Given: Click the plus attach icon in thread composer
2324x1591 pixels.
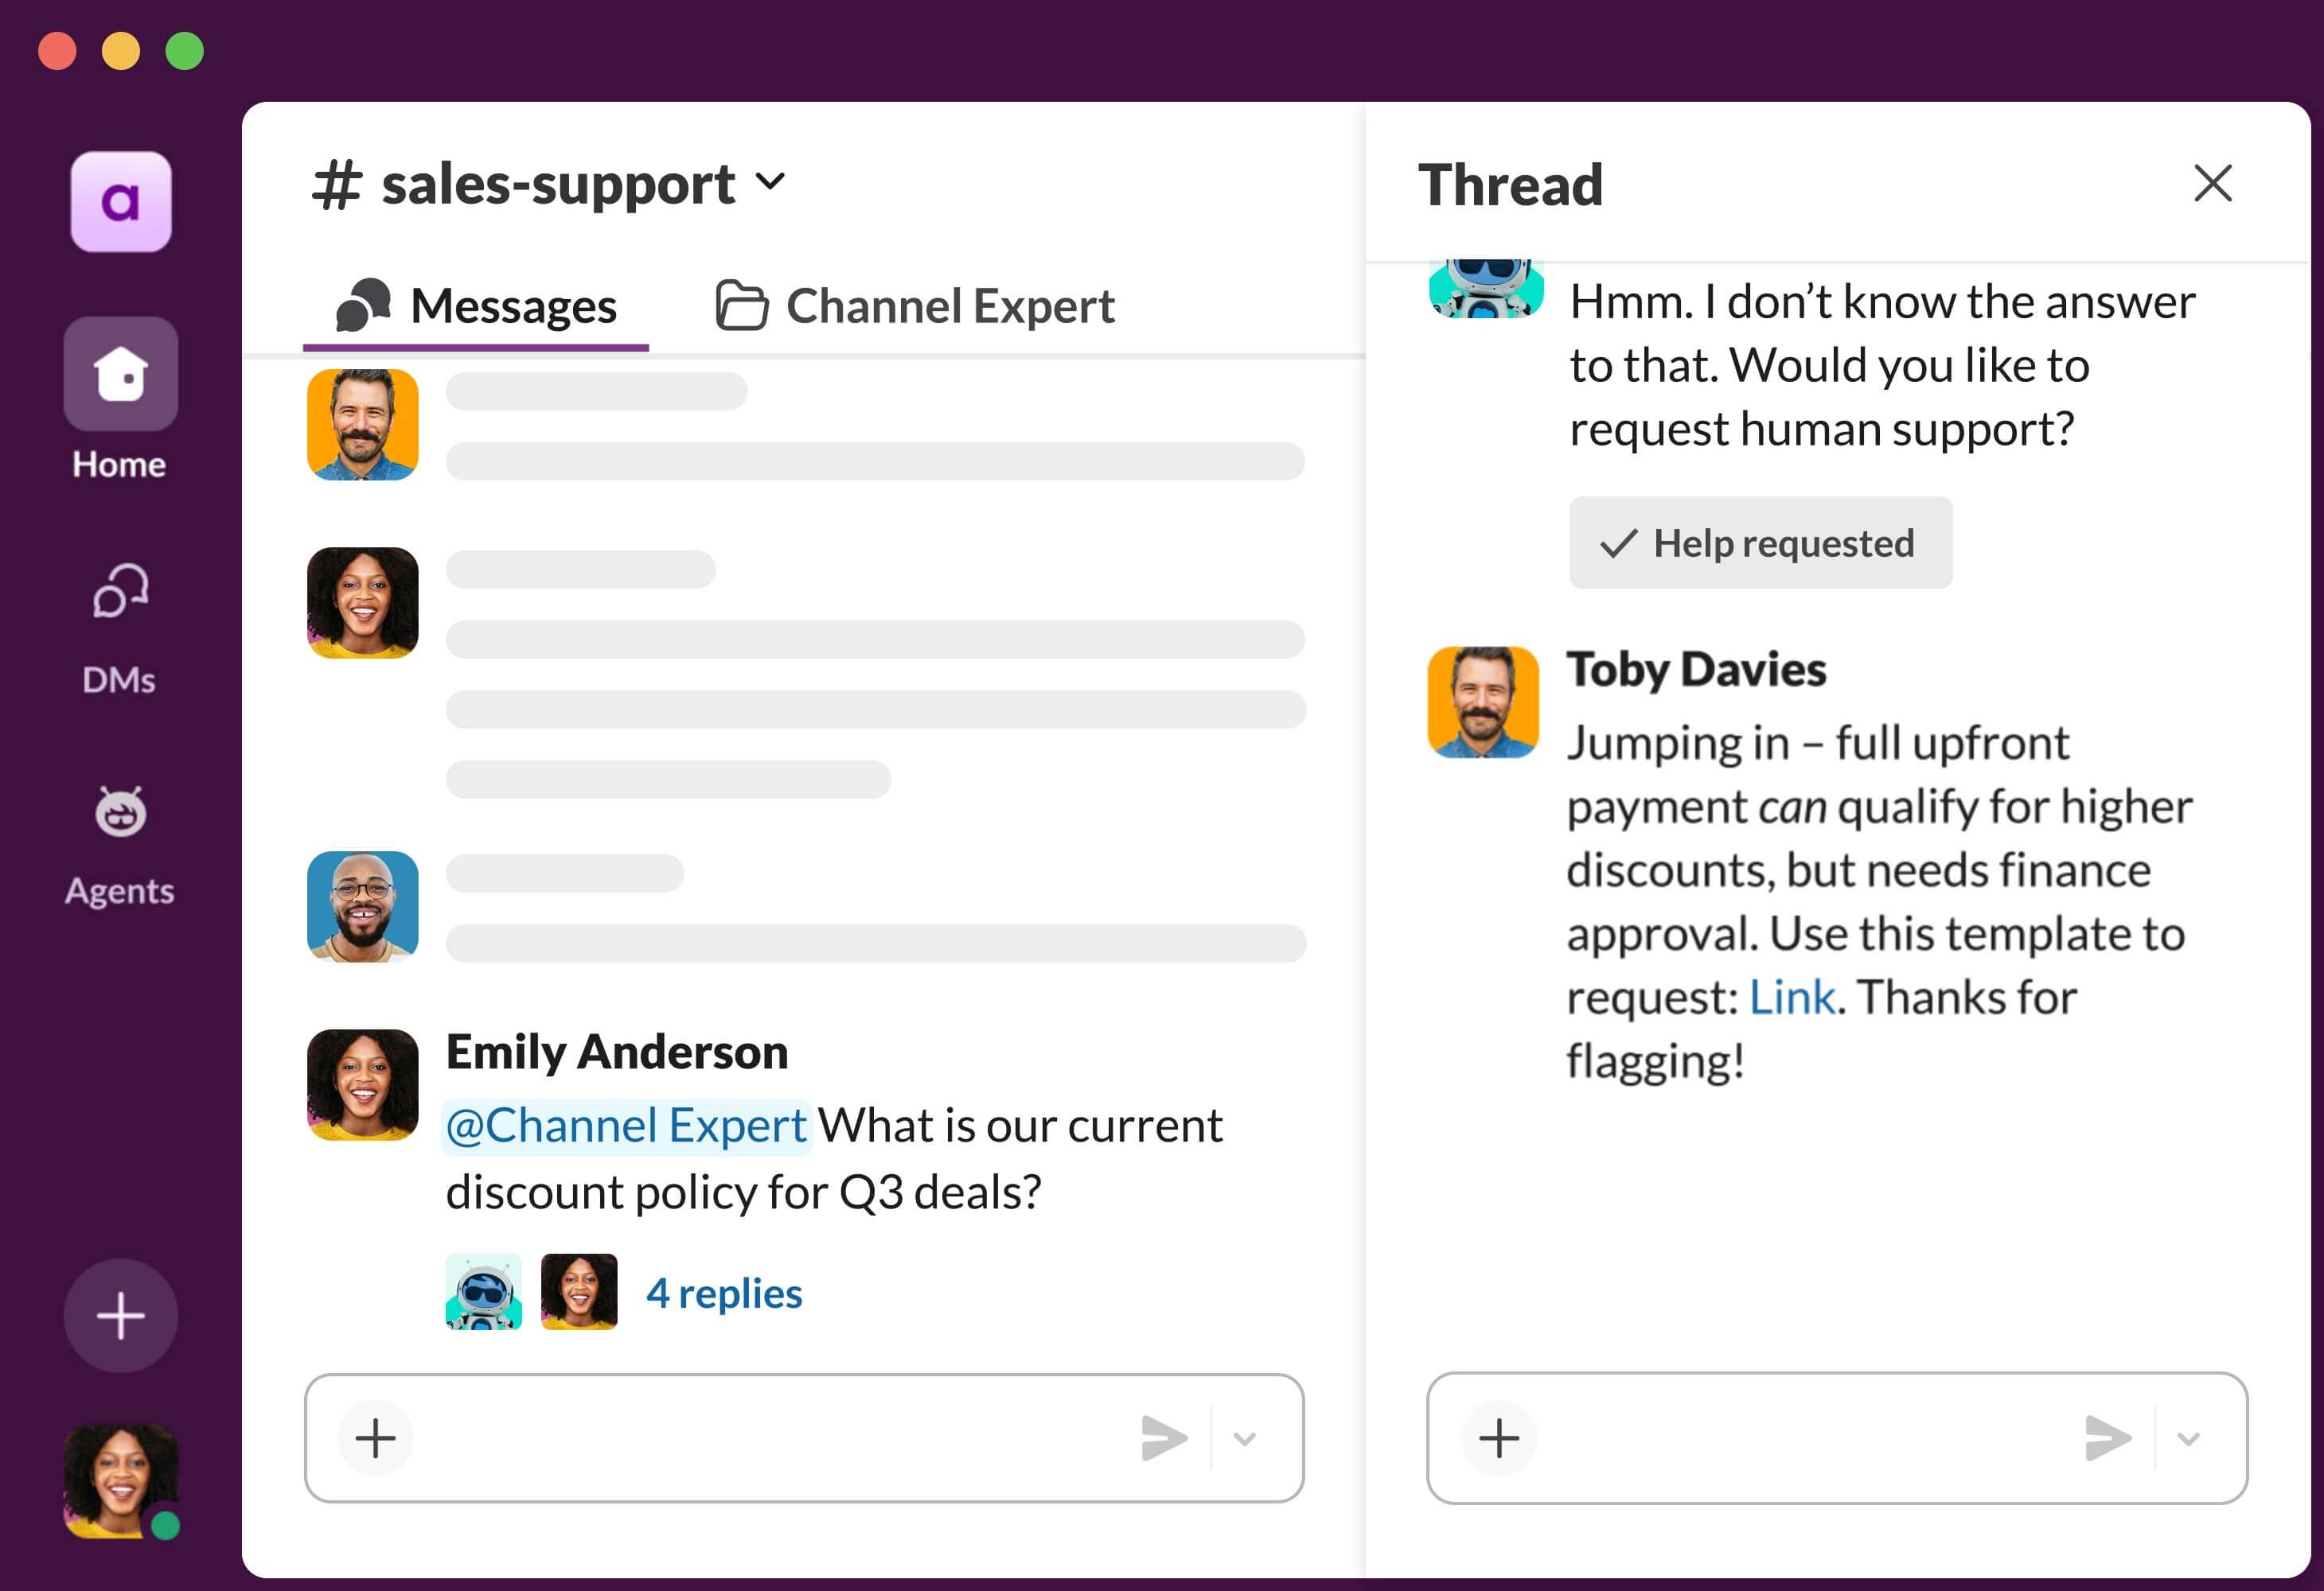Looking at the screenshot, I should click(x=1498, y=1438).
